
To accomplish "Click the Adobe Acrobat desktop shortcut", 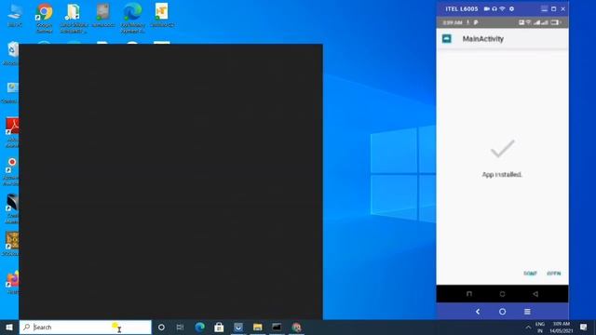I will point(12,132).
